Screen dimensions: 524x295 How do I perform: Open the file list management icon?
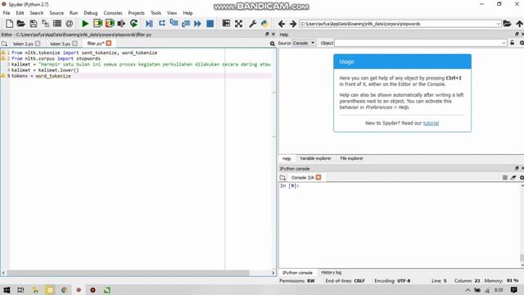[x=57, y=24]
